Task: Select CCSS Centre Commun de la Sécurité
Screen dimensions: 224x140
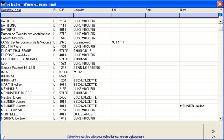Action: (x=109, y=42)
